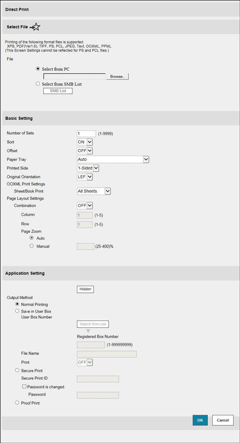Click the File Name input field
This screenshot has height=443, width=240.
[107, 354]
